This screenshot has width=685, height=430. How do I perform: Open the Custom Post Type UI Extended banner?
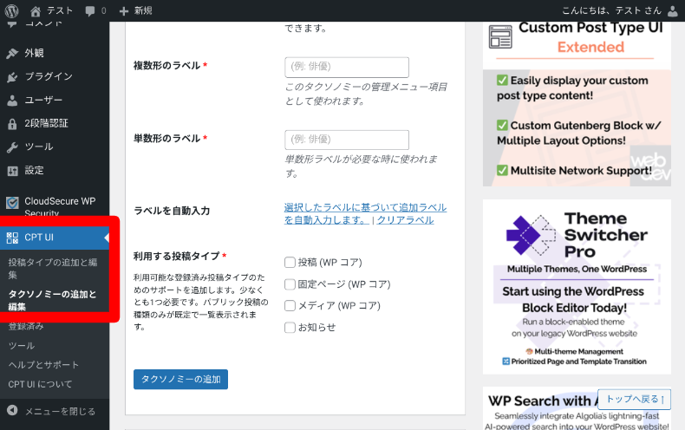click(x=577, y=104)
